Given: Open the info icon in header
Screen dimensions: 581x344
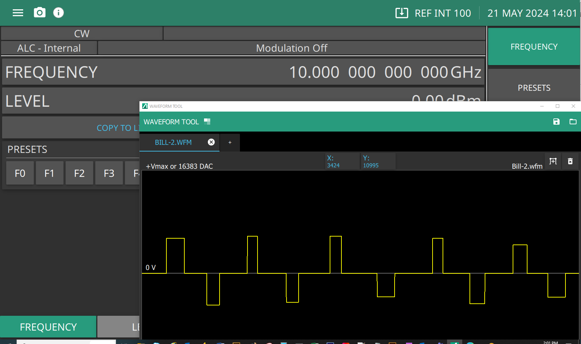Looking at the screenshot, I should (58, 13).
